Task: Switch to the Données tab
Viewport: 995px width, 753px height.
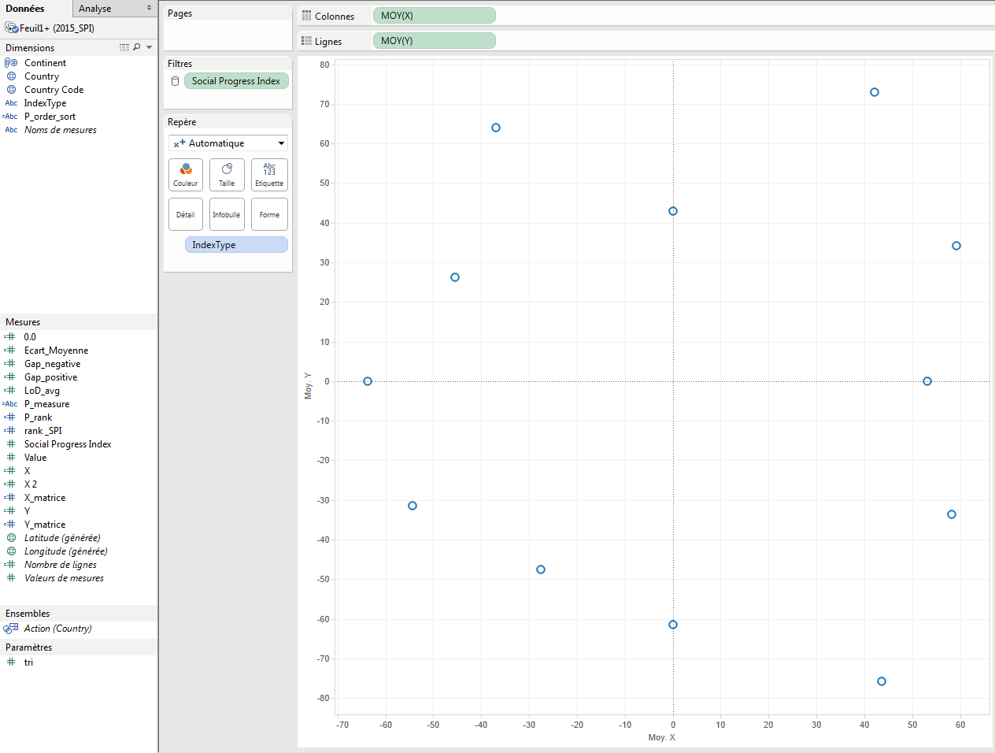Action: pyautogui.click(x=27, y=8)
